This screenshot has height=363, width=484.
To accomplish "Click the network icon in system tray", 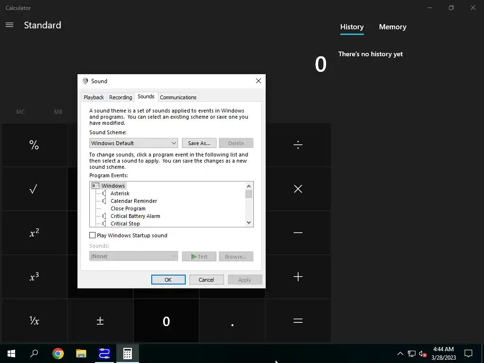I will coord(412,354).
